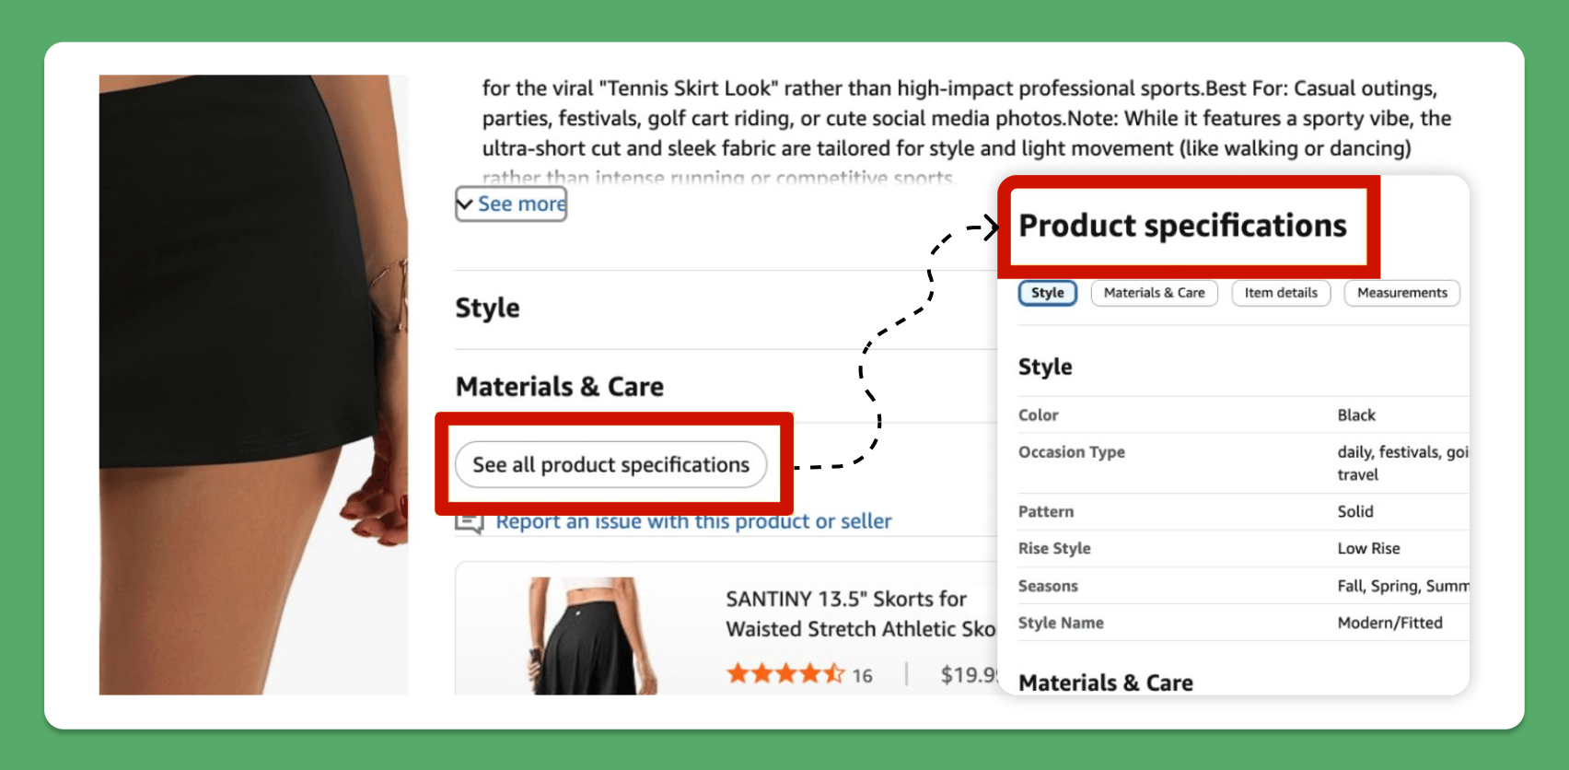The width and height of the screenshot is (1569, 770).
Task: Click the $19.99 price on SANTINY listing
Action: (969, 675)
